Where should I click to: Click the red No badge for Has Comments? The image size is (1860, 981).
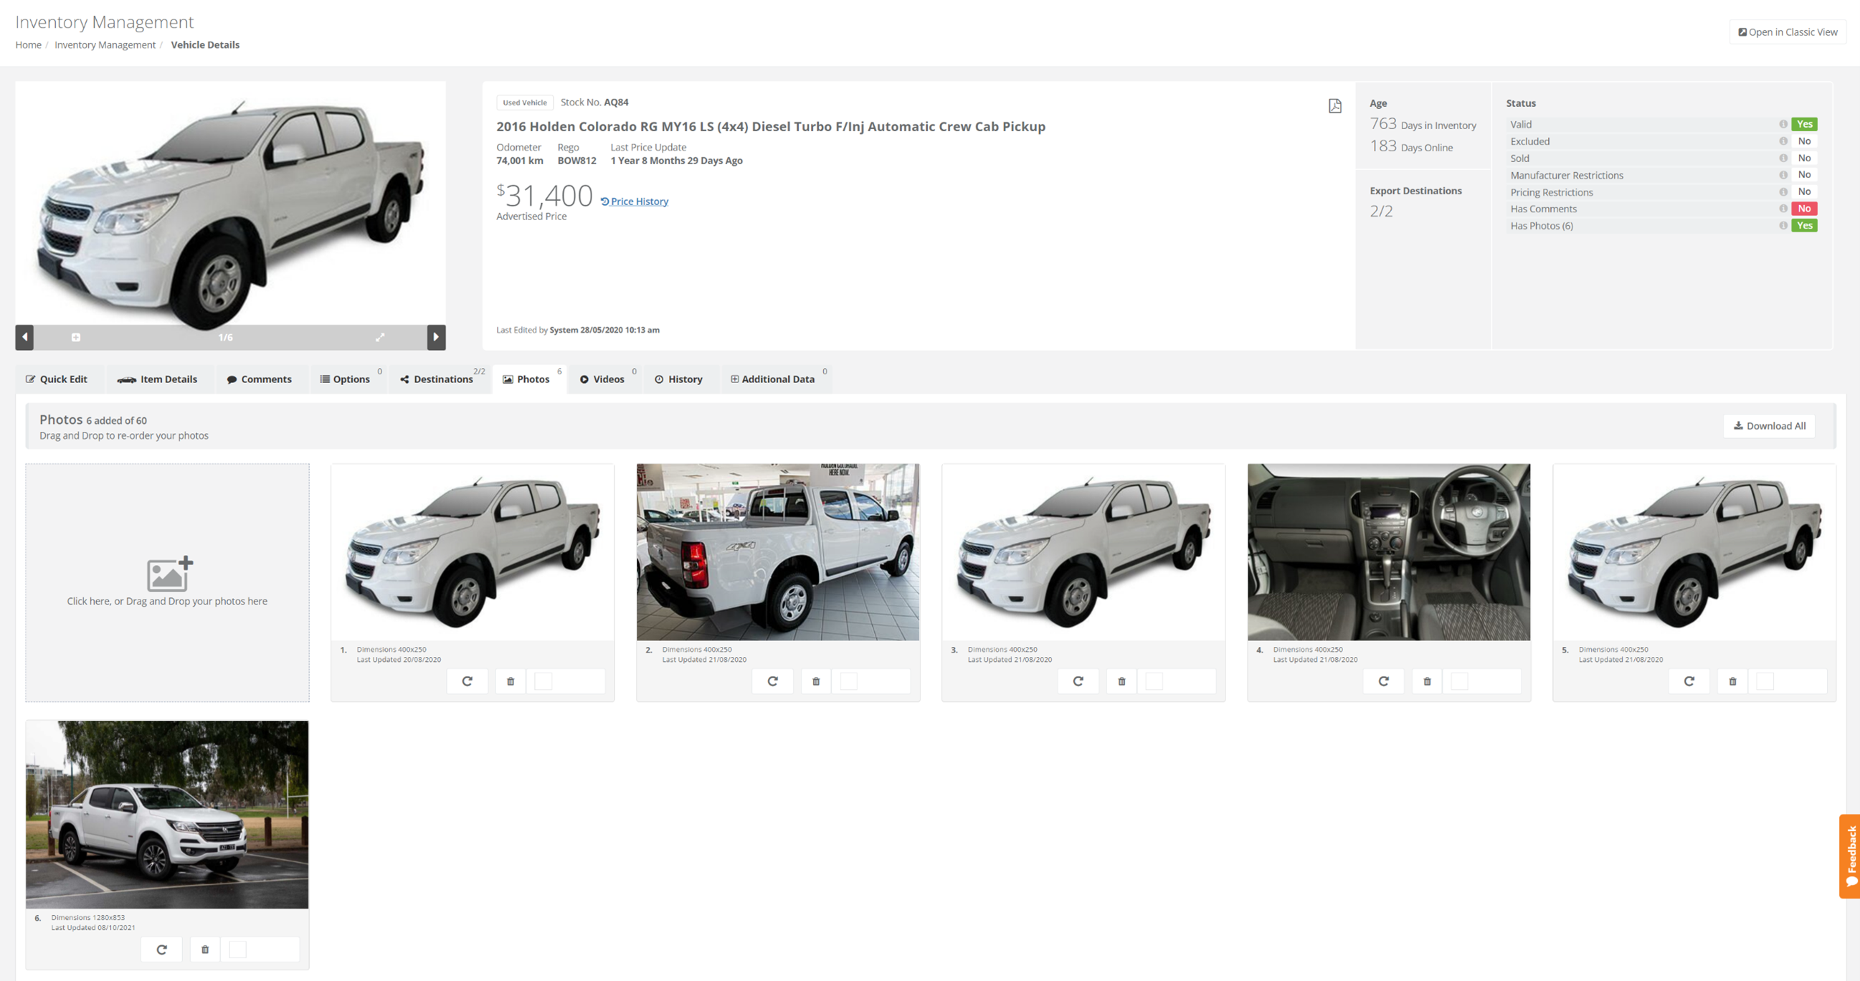coord(1803,209)
